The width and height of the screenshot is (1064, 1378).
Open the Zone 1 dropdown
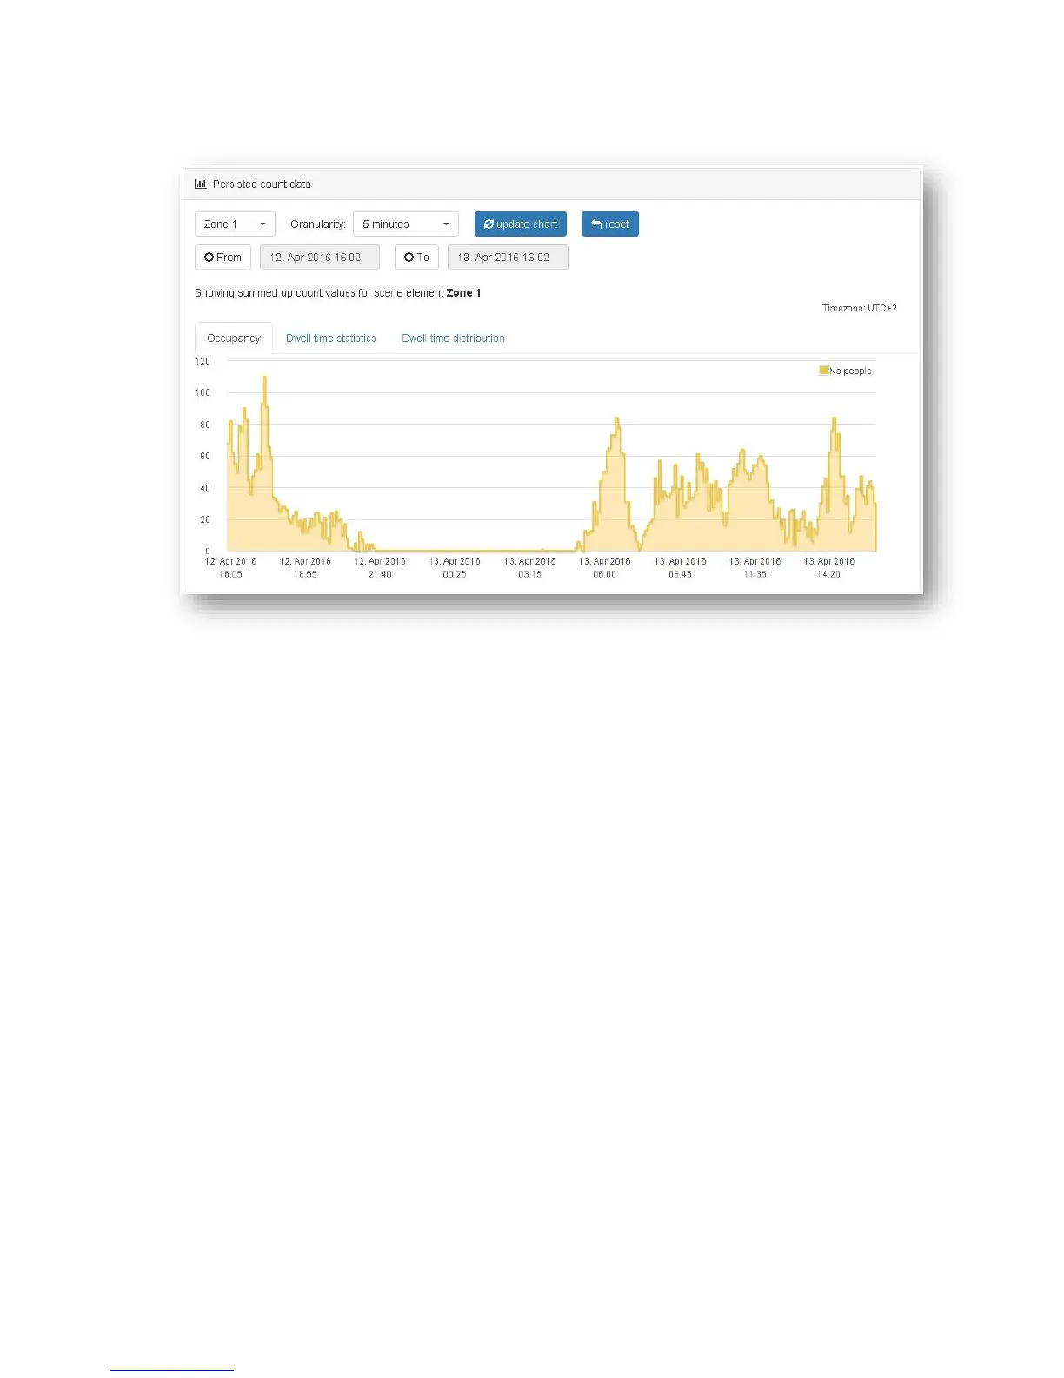(x=235, y=224)
